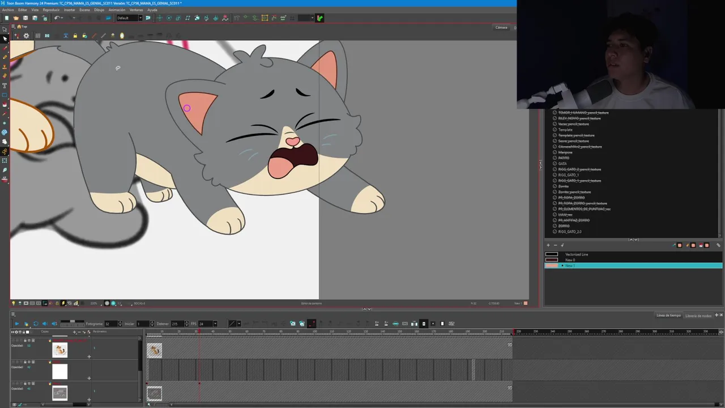Switch to the Cámara view tab
The image size is (725, 408).
[501, 27]
